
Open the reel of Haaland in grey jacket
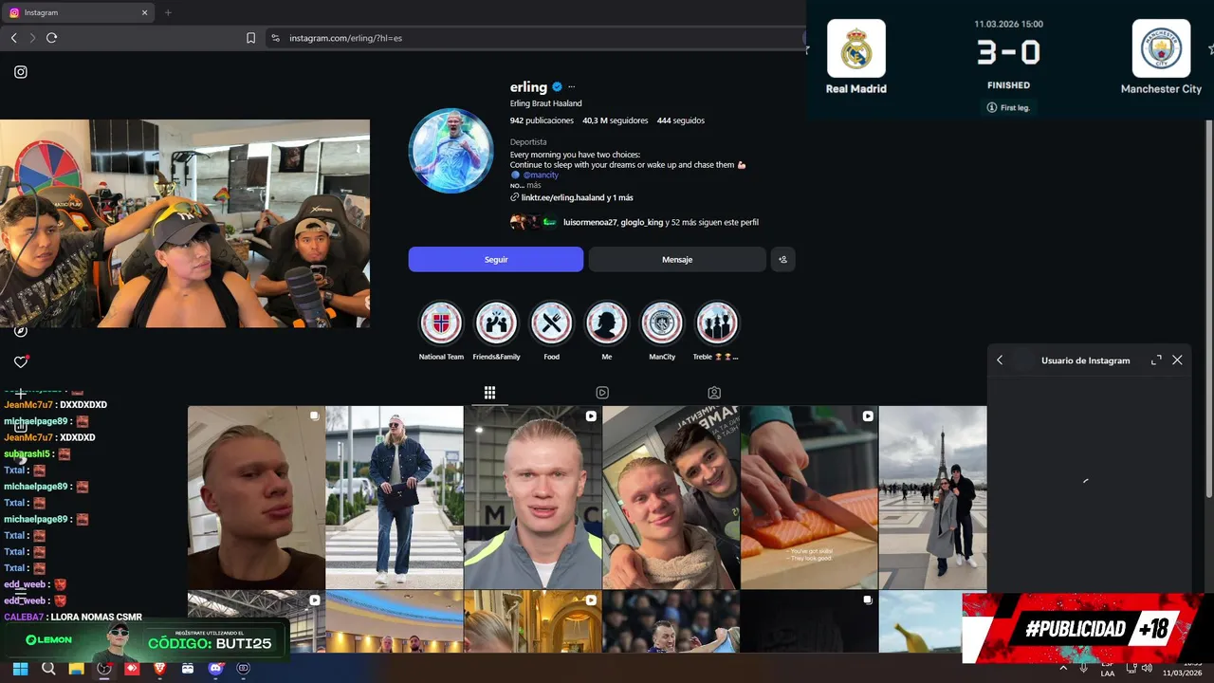[x=533, y=497]
